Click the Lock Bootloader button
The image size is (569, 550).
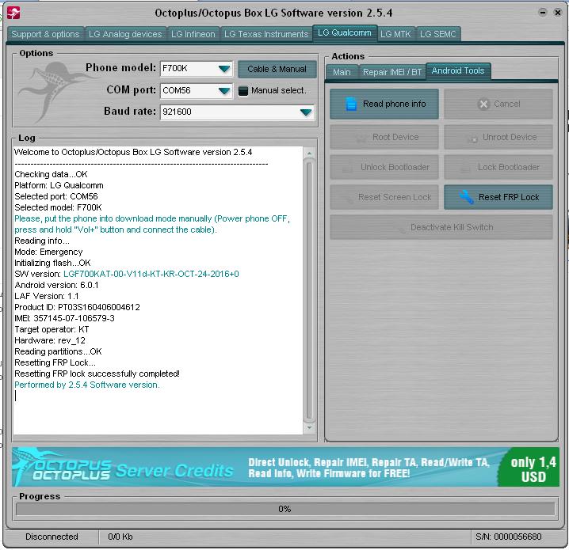click(x=498, y=168)
